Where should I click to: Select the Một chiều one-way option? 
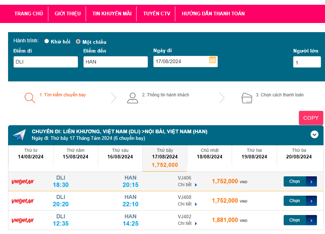coord(78,42)
